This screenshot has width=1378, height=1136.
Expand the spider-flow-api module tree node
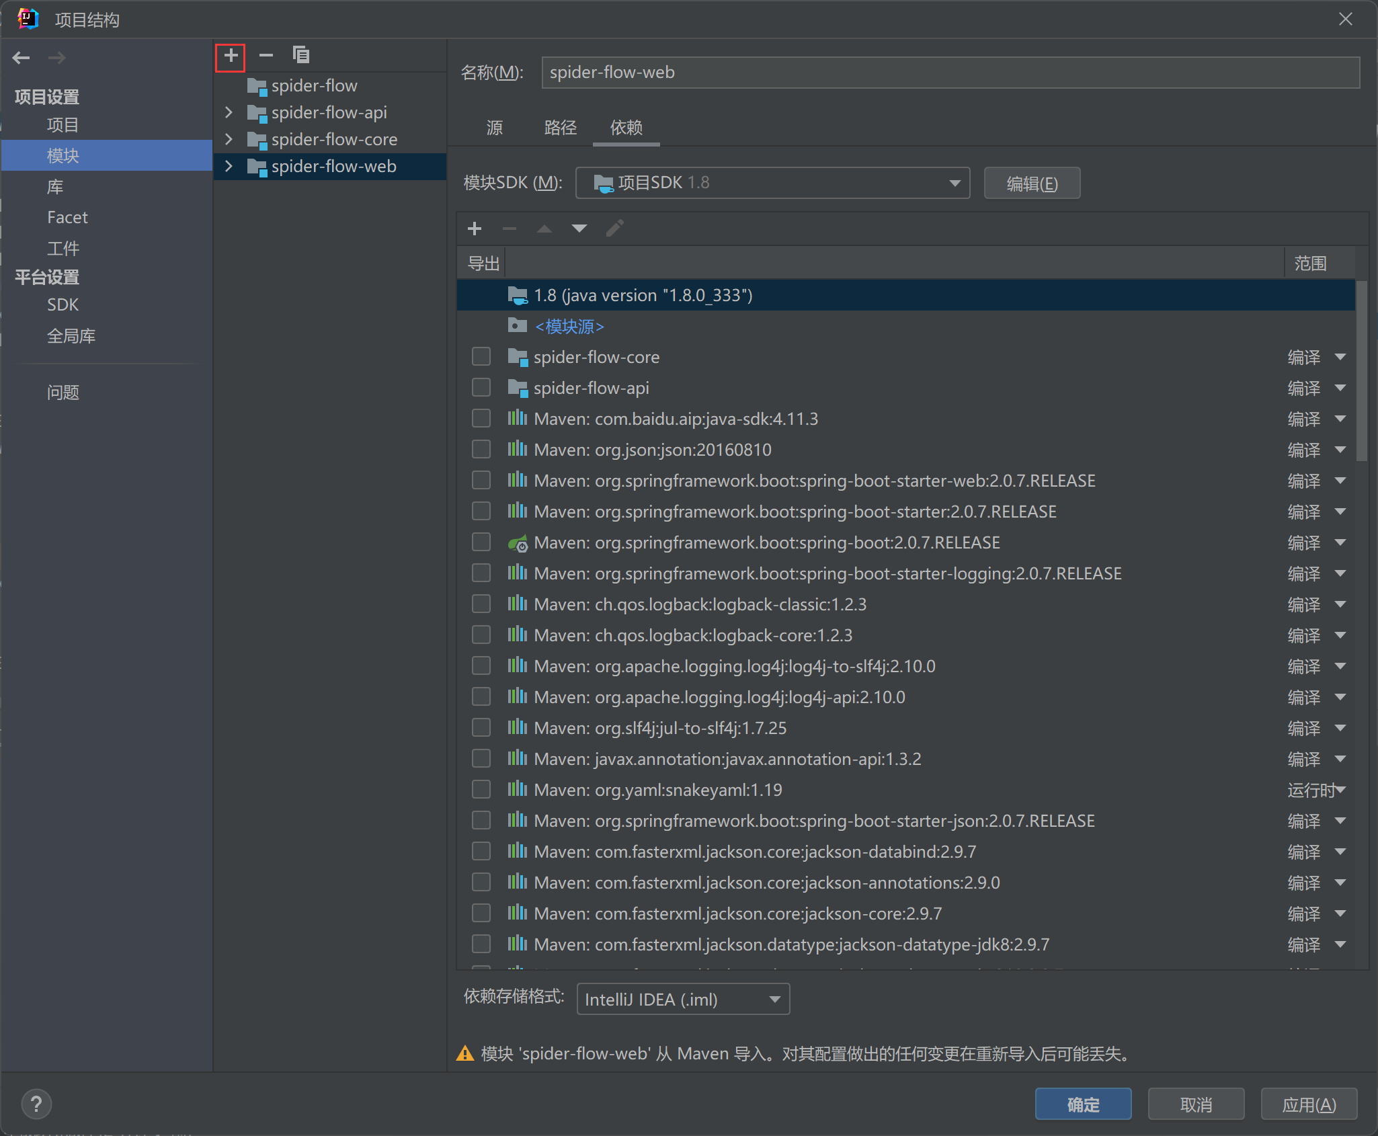coord(229,112)
